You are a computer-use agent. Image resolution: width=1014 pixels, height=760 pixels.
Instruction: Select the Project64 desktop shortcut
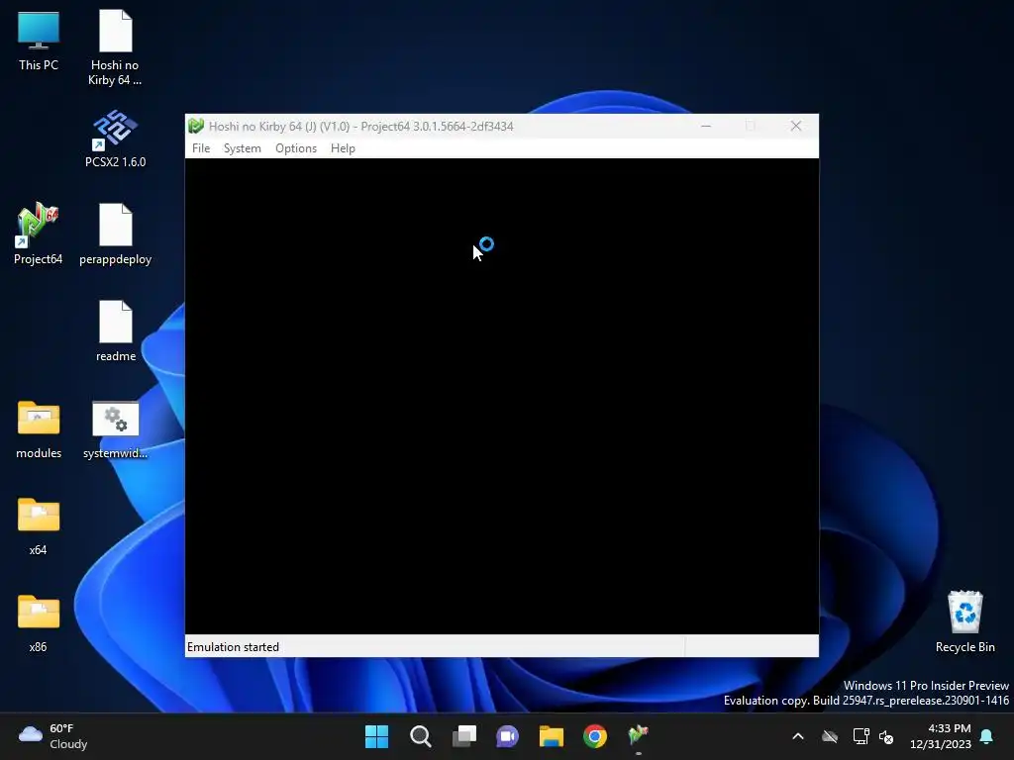[x=39, y=234]
